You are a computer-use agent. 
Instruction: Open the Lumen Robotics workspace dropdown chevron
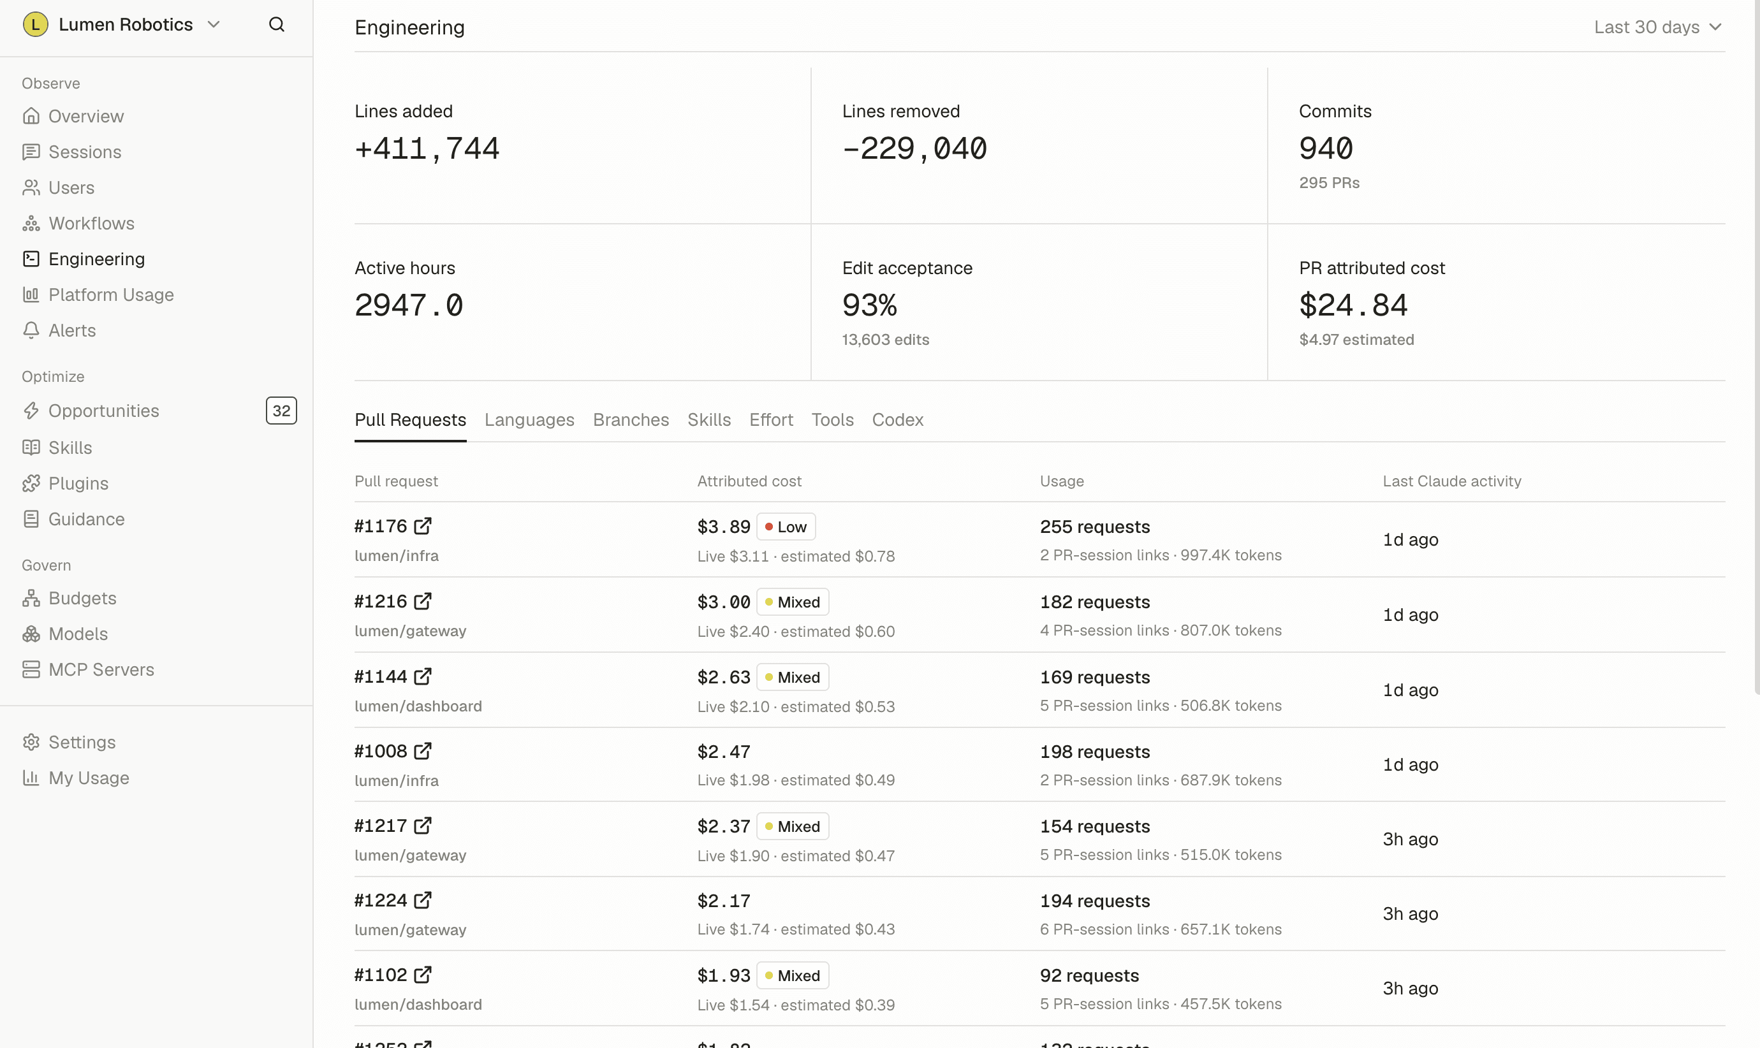[x=214, y=25]
